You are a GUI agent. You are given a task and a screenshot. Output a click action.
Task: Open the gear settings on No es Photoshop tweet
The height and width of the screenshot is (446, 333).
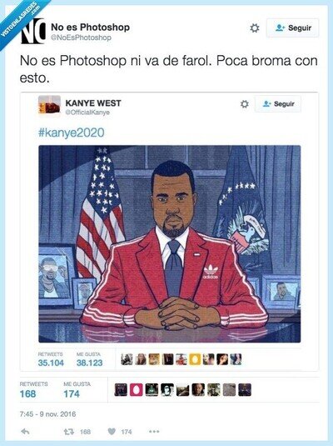[x=254, y=28]
